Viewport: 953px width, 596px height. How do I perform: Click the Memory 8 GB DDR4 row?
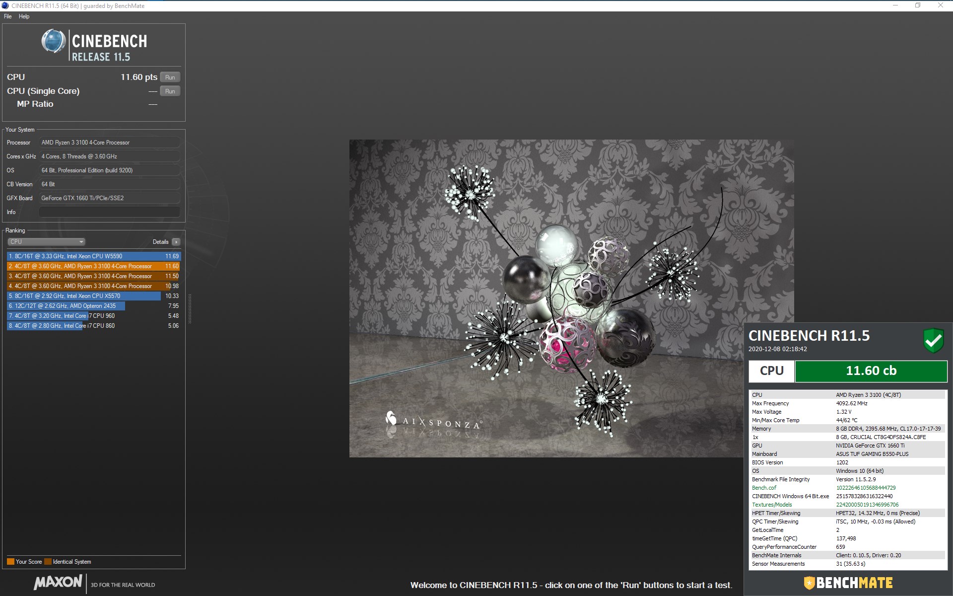848,429
